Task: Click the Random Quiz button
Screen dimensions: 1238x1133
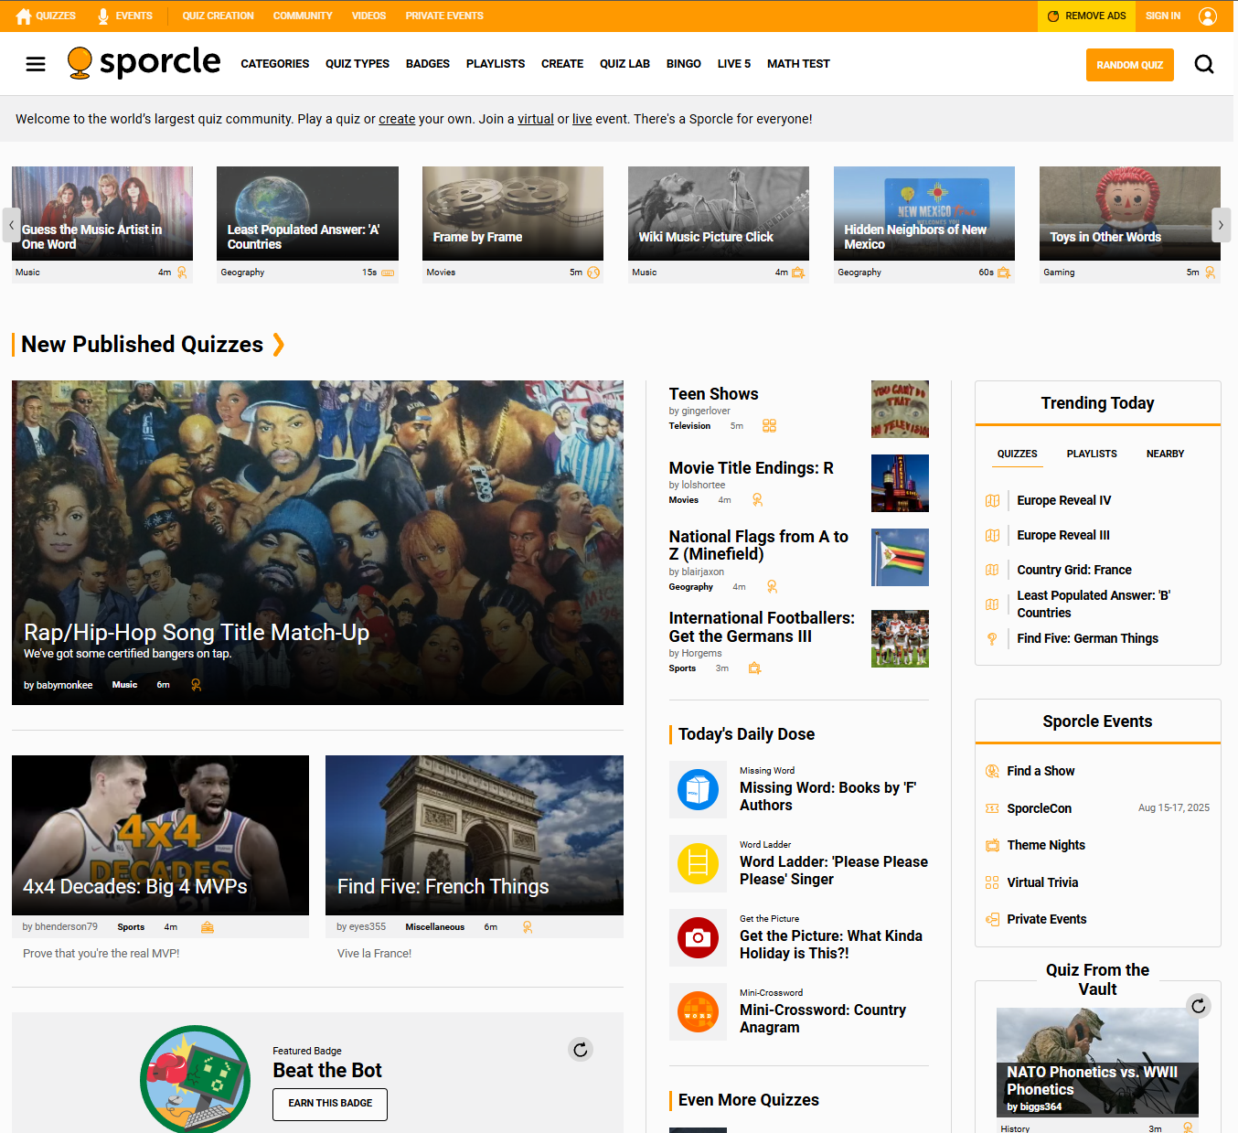Action: [x=1129, y=65]
